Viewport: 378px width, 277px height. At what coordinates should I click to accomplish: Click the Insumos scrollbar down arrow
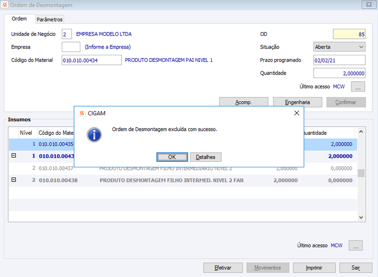(361, 217)
